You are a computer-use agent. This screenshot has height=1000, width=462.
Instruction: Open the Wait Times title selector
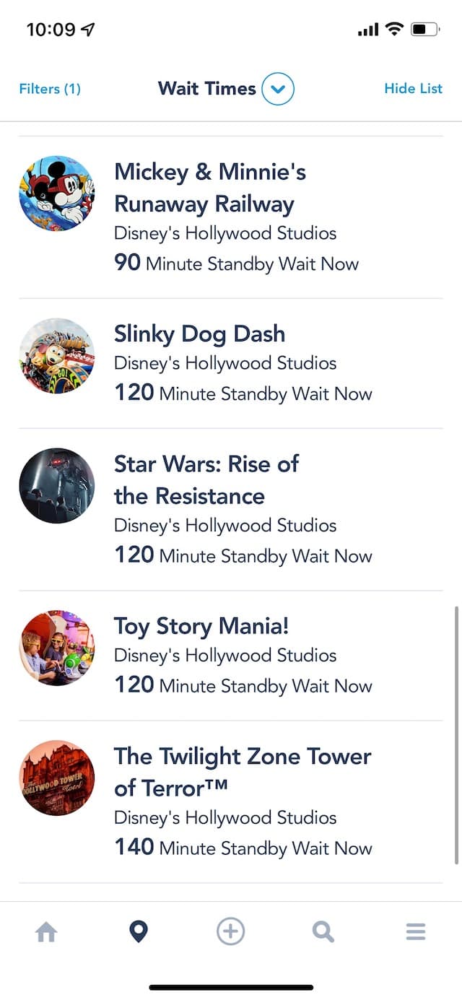[x=207, y=89]
